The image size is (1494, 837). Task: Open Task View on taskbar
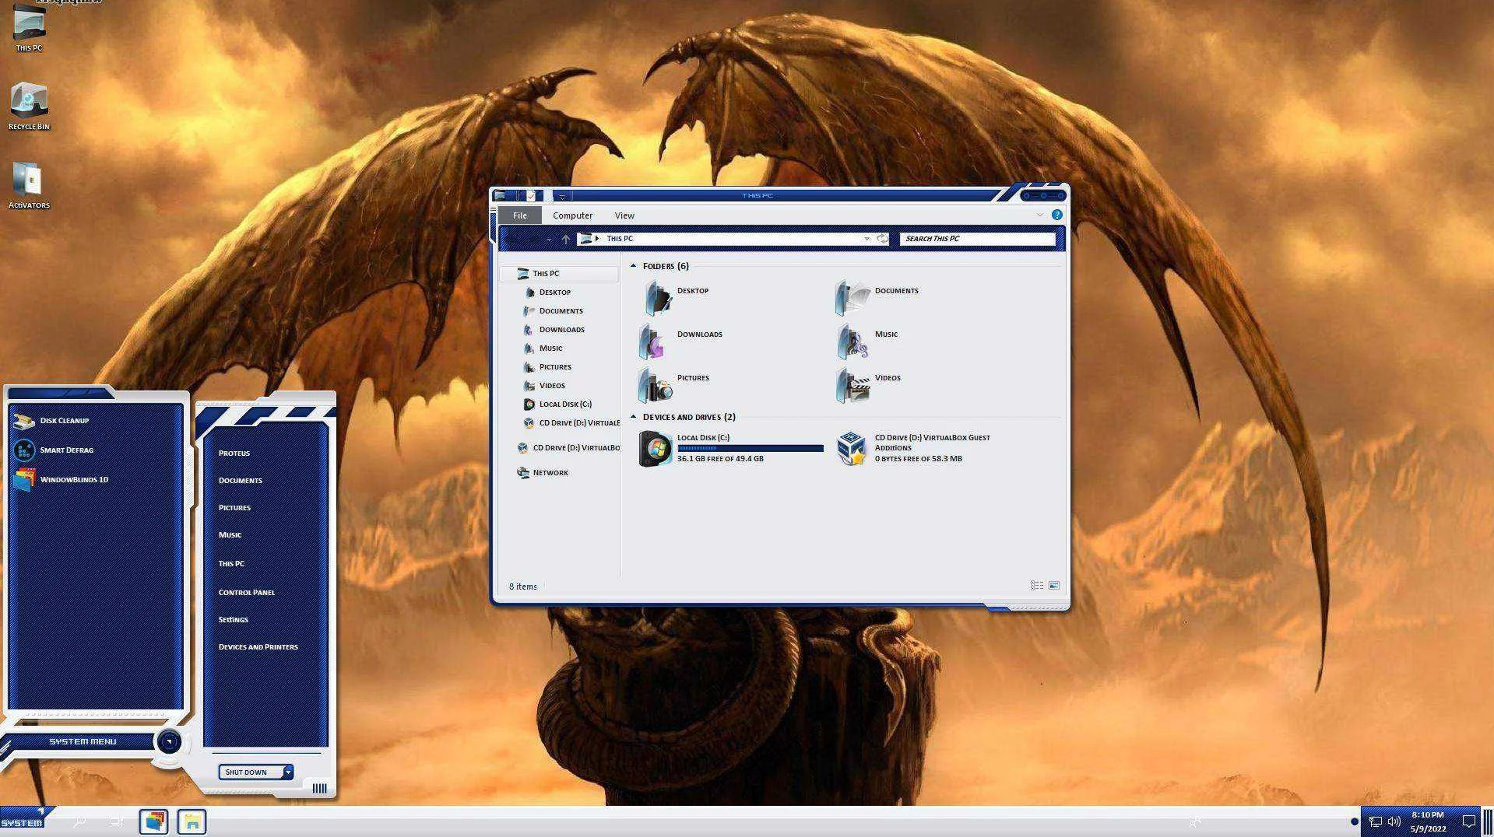coord(117,821)
